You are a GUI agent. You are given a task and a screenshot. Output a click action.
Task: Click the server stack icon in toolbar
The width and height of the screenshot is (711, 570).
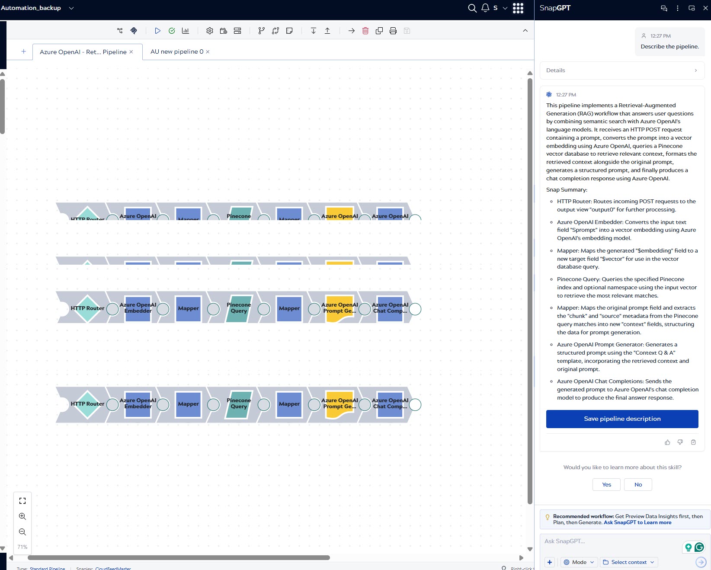[x=237, y=31]
